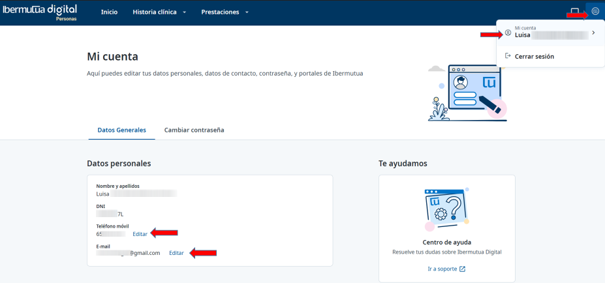
Task: Click the Ibermutua digital Personas logo
Action: point(40,12)
